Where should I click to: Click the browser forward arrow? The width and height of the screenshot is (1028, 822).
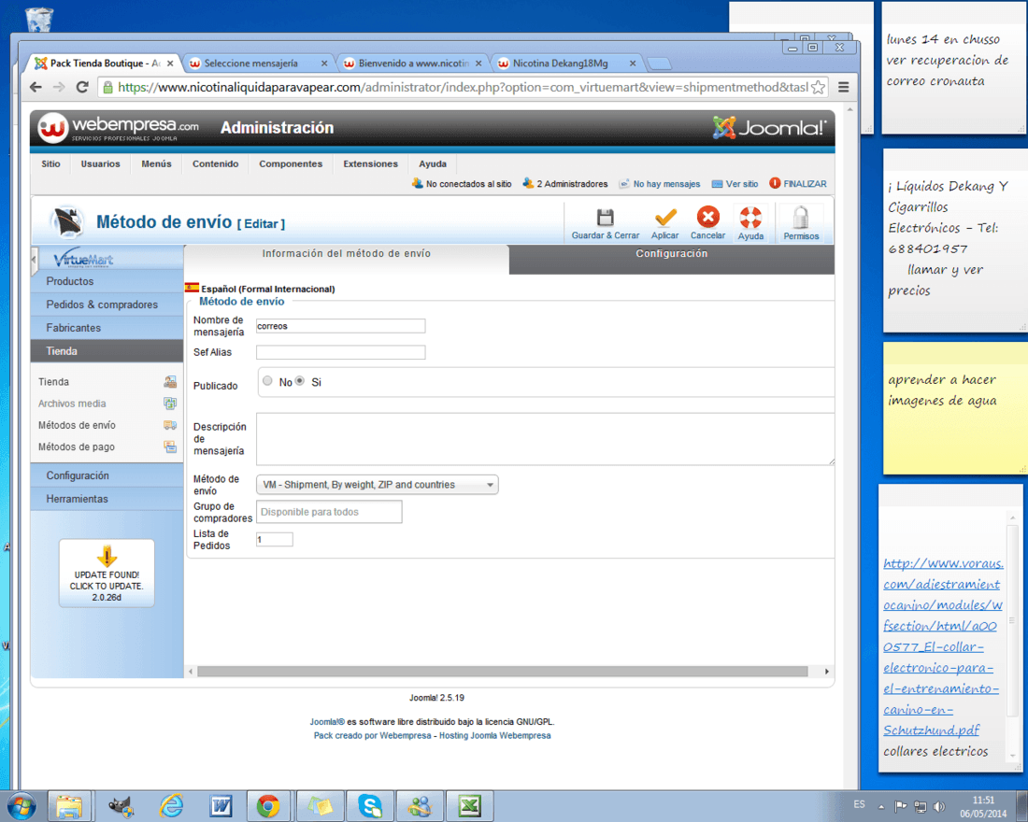pyautogui.click(x=59, y=87)
